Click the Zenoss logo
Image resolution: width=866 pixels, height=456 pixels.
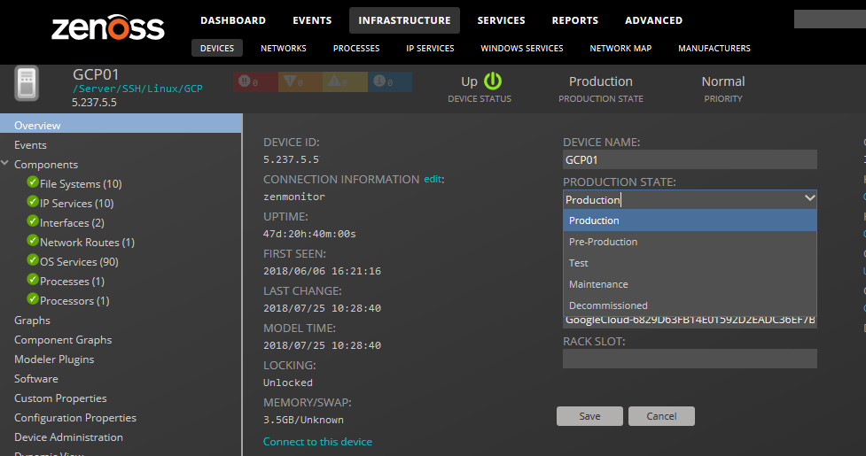(x=108, y=27)
